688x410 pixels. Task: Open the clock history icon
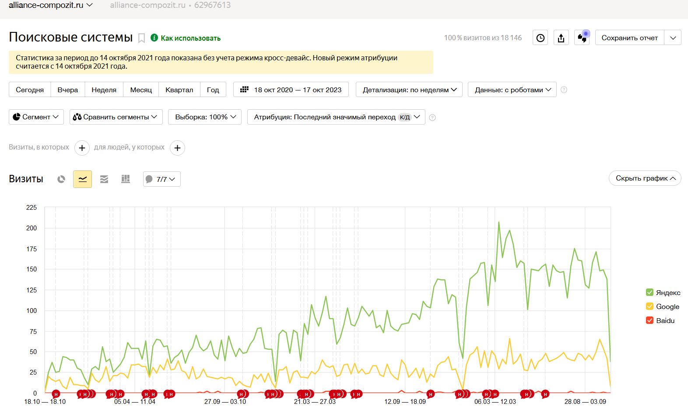(x=541, y=38)
